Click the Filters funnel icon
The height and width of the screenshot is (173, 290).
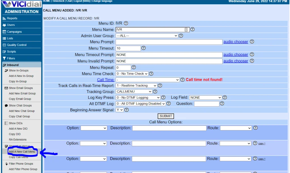tap(4, 58)
